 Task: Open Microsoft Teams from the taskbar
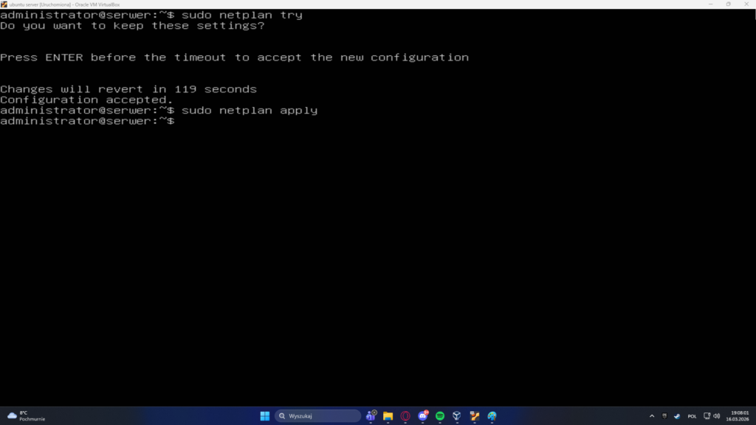pyautogui.click(x=371, y=416)
